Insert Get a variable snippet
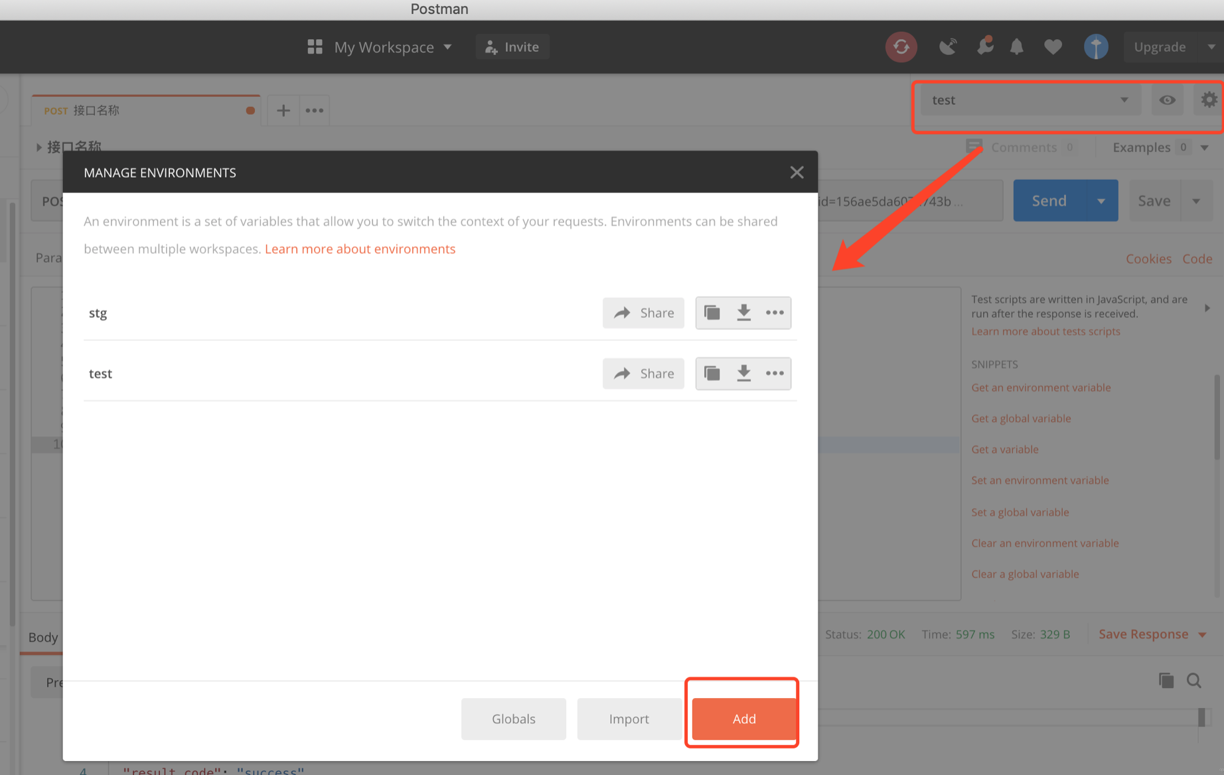 (1005, 449)
